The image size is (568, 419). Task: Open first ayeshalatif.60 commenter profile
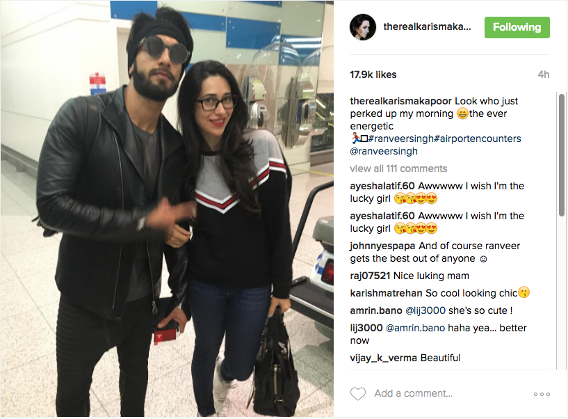pos(382,186)
